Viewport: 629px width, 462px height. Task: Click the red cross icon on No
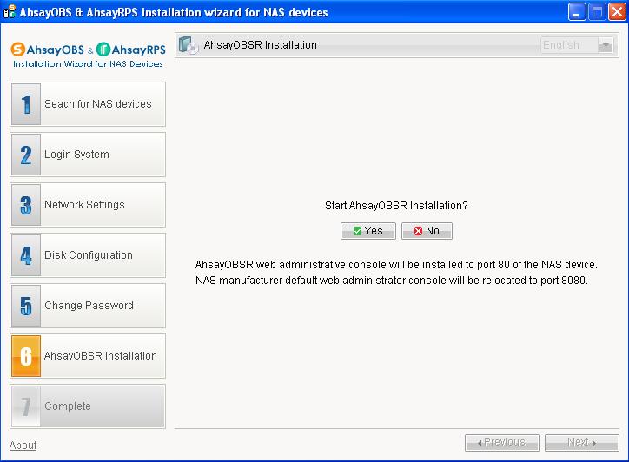pyautogui.click(x=418, y=231)
